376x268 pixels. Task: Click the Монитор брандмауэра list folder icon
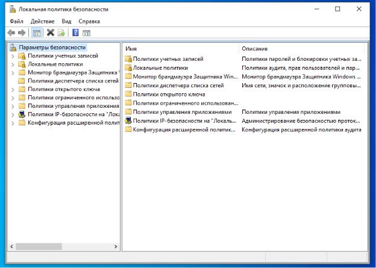click(128, 76)
